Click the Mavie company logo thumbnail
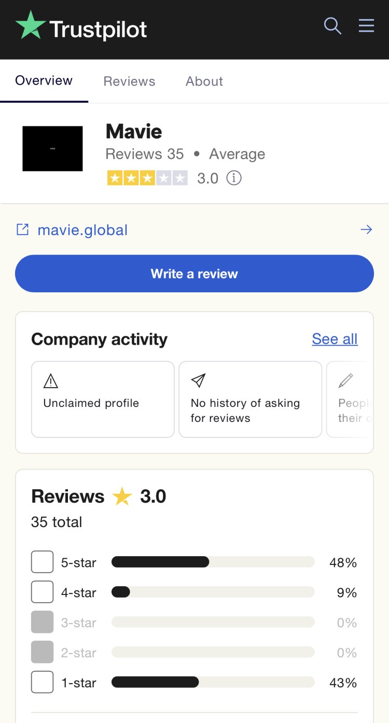 pos(52,149)
